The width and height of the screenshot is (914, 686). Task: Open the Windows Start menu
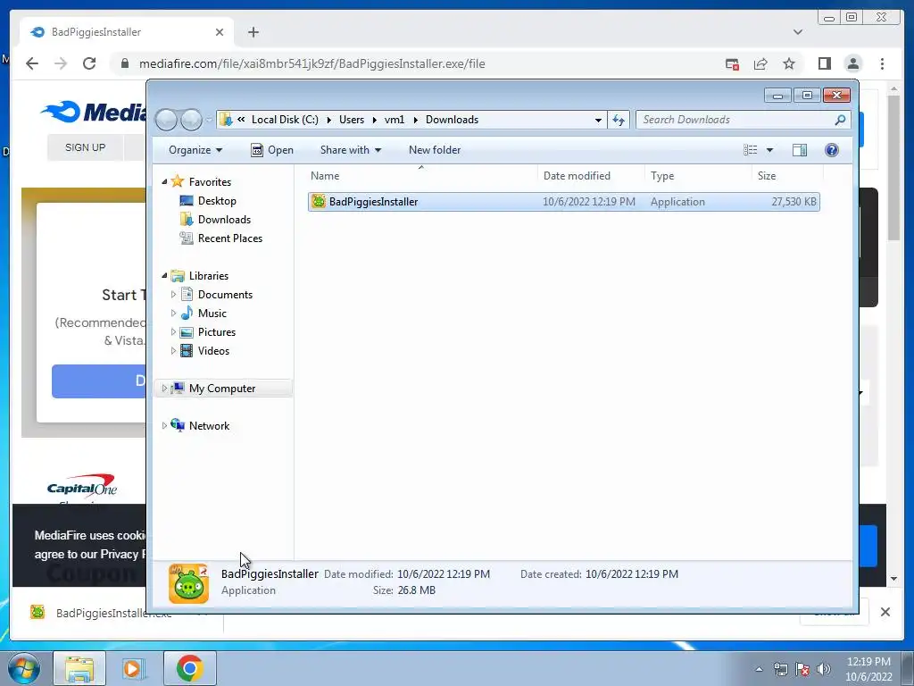pyautogui.click(x=24, y=668)
